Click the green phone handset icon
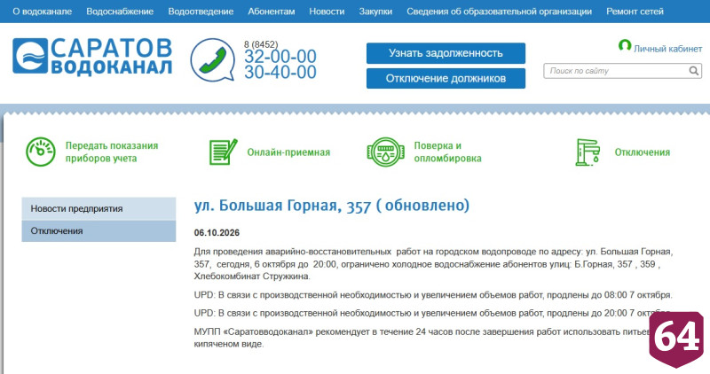710x374 pixels. (212, 59)
